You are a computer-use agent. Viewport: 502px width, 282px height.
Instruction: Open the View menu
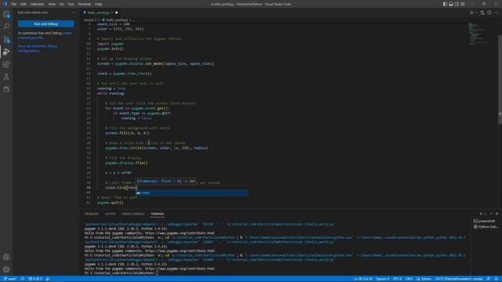pos(52,4)
